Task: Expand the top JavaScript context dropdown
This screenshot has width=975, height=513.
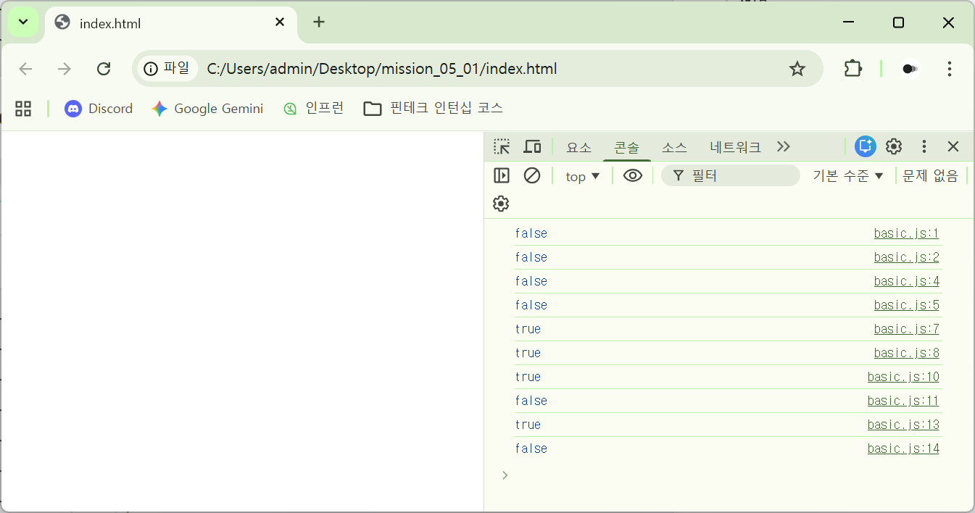Action: pos(583,176)
